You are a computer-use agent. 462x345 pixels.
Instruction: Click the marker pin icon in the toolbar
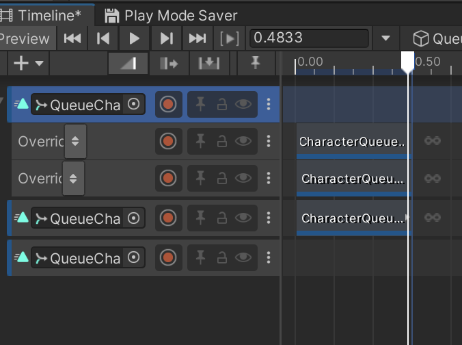coord(255,64)
